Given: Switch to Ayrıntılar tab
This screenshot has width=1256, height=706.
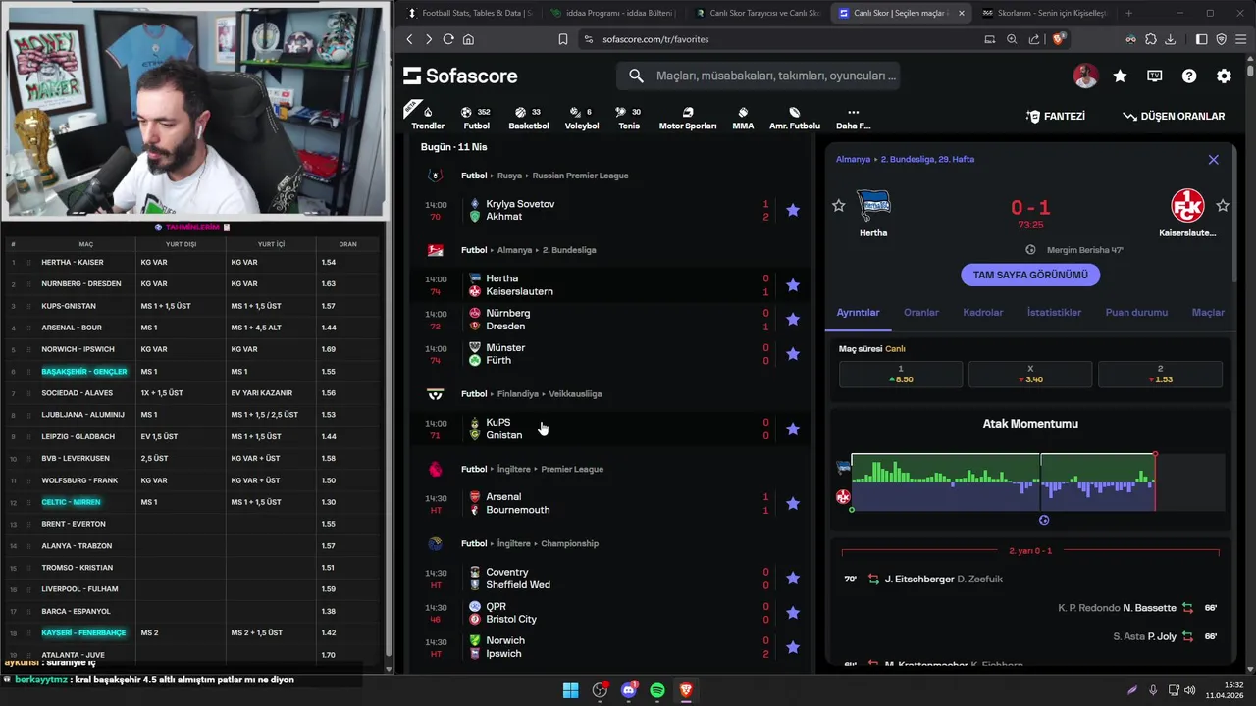Looking at the screenshot, I should [858, 312].
